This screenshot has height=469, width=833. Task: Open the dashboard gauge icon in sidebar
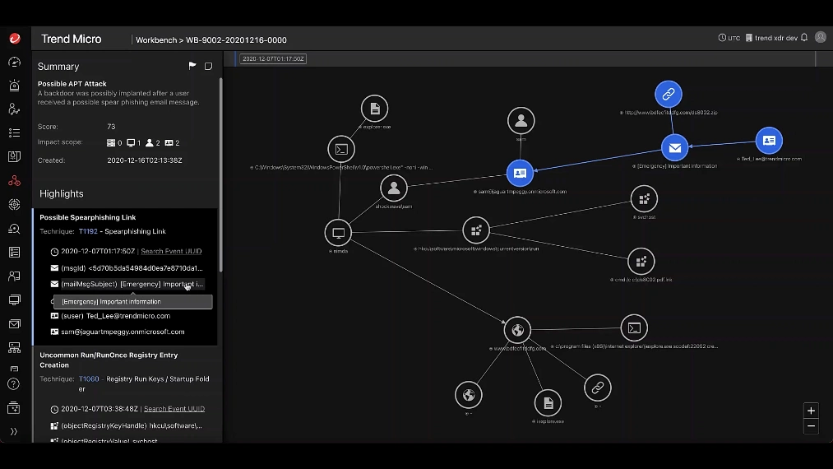14,63
